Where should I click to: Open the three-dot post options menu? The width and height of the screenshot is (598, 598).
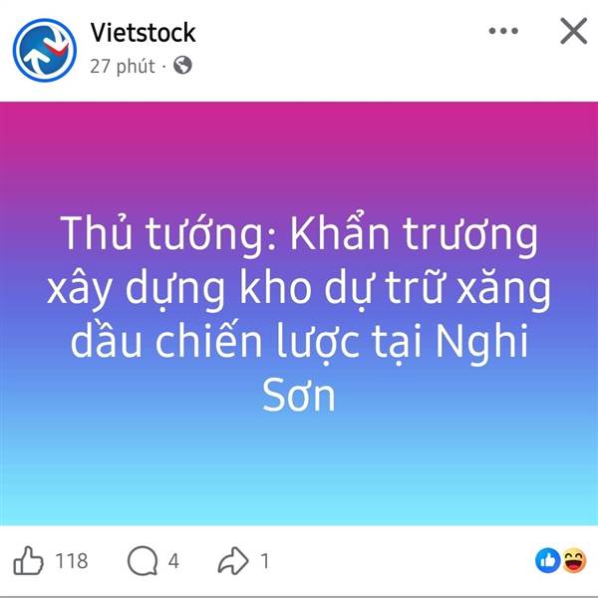pyautogui.click(x=503, y=31)
